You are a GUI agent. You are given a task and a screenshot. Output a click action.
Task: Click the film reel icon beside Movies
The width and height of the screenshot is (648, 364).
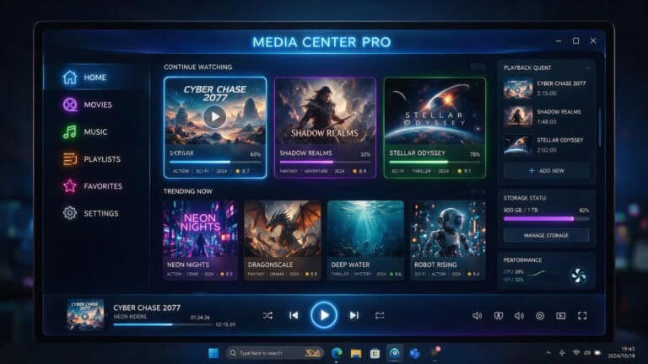[70, 104]
